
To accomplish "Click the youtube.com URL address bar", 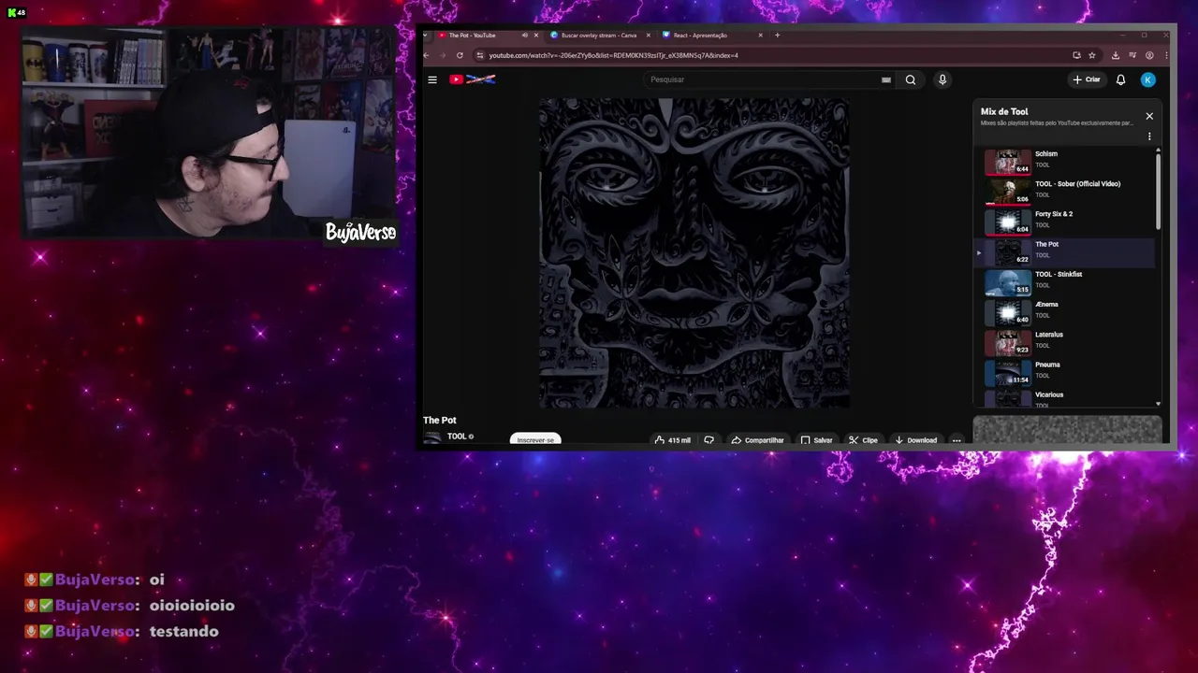I will [x=613, y=55].
